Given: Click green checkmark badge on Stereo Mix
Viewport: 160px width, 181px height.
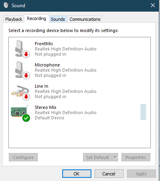Looking at the screenshot, I should 26,118.
